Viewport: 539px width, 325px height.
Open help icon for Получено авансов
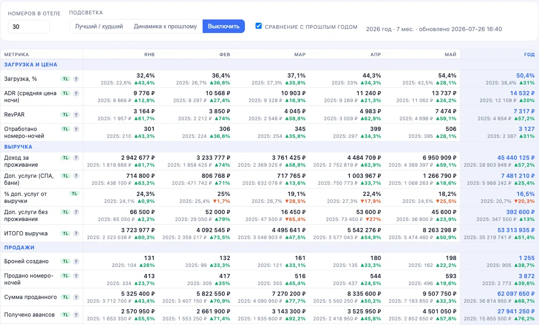click(76, 315)
